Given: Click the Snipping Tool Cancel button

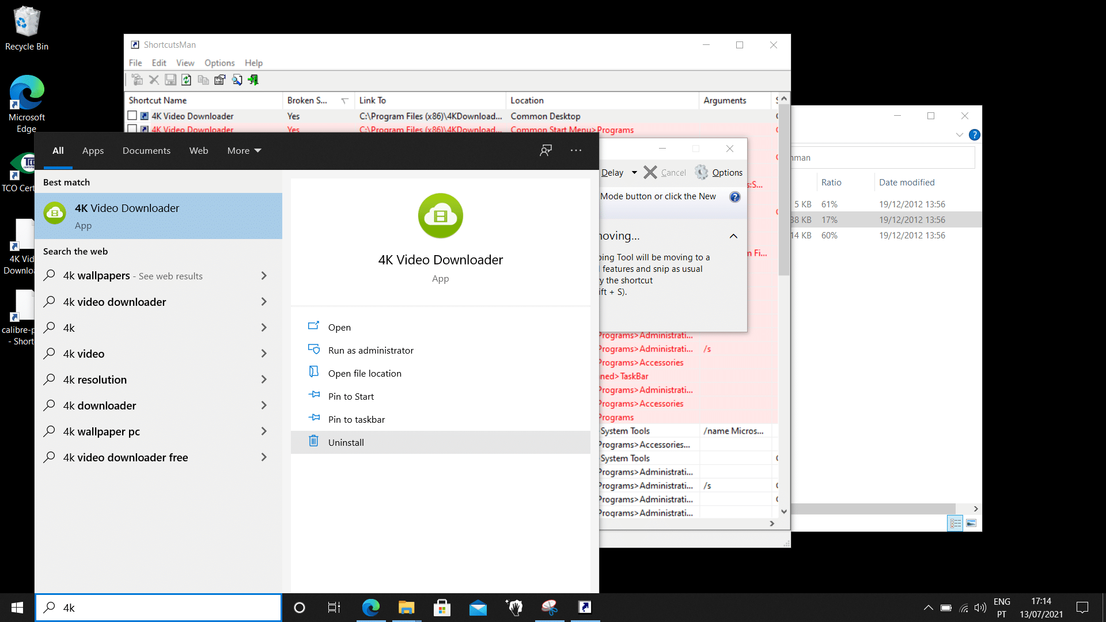Looking at the screenshot, I should click(665, 172).
